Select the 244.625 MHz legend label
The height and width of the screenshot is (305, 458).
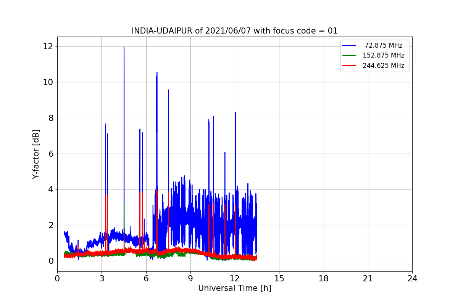[383, 66]
